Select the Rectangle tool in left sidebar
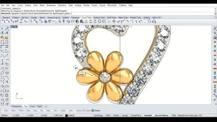 [2, 91]
